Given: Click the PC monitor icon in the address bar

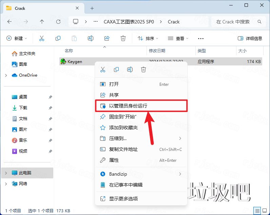Looking at the screenshot, I should click(x=76, y=22).
